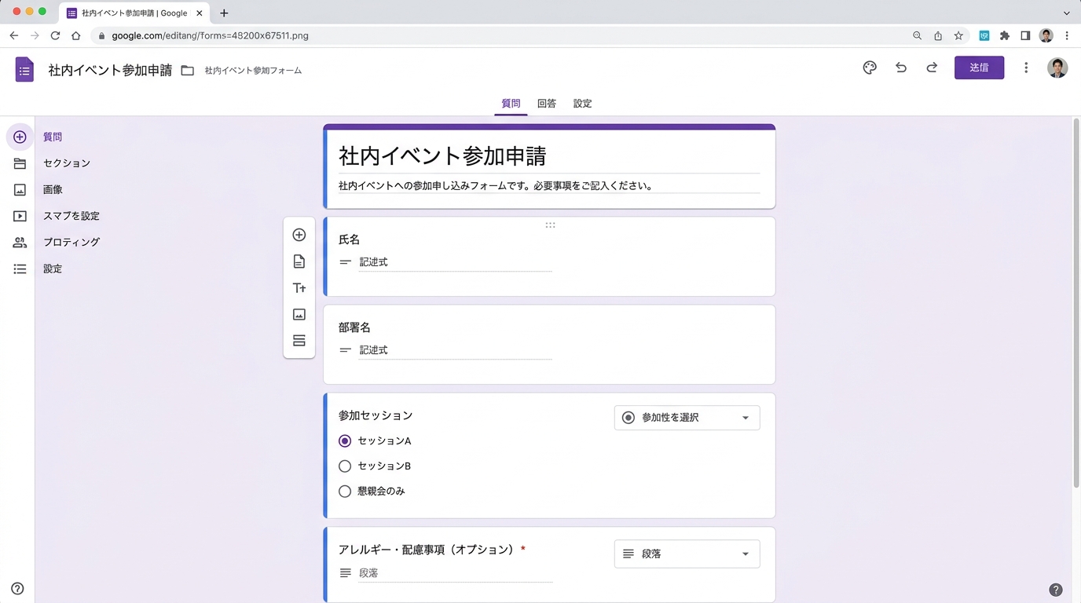1081x603 pixels.
Task: Click the purple 送信 button
Action: click(x=979, y=68)
